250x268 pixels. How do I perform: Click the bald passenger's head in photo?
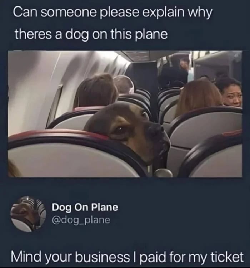click(124, 84)
